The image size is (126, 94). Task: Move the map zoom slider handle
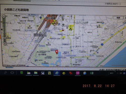click(5, 38)
